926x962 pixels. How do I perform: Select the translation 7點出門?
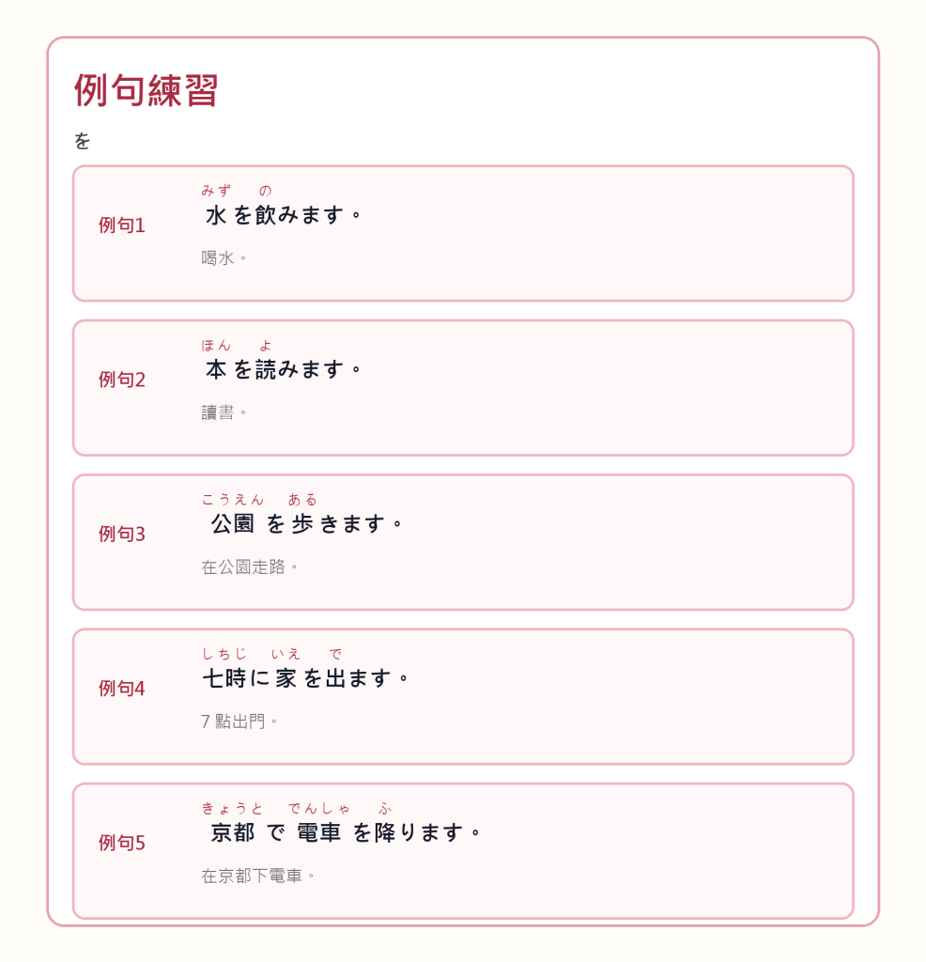click(x=239, y=721)
